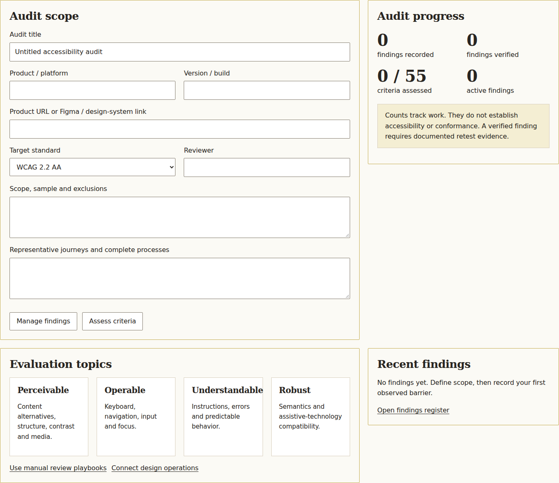Select the Operable topic card
Image resolution: width=559 pixels, height=483 pixels.
[136, 417]
